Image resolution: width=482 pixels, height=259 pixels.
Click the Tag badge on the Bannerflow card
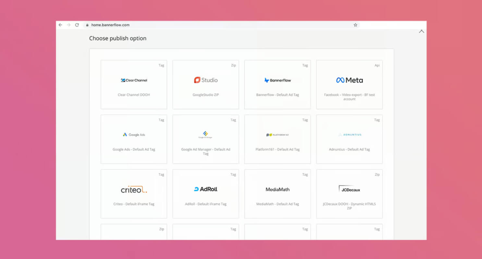point(305,65)
